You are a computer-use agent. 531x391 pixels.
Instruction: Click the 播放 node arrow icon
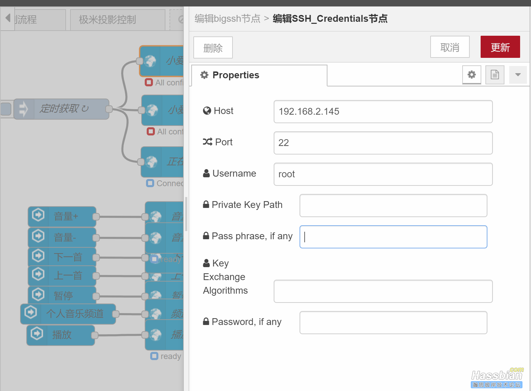pos(37,333)
